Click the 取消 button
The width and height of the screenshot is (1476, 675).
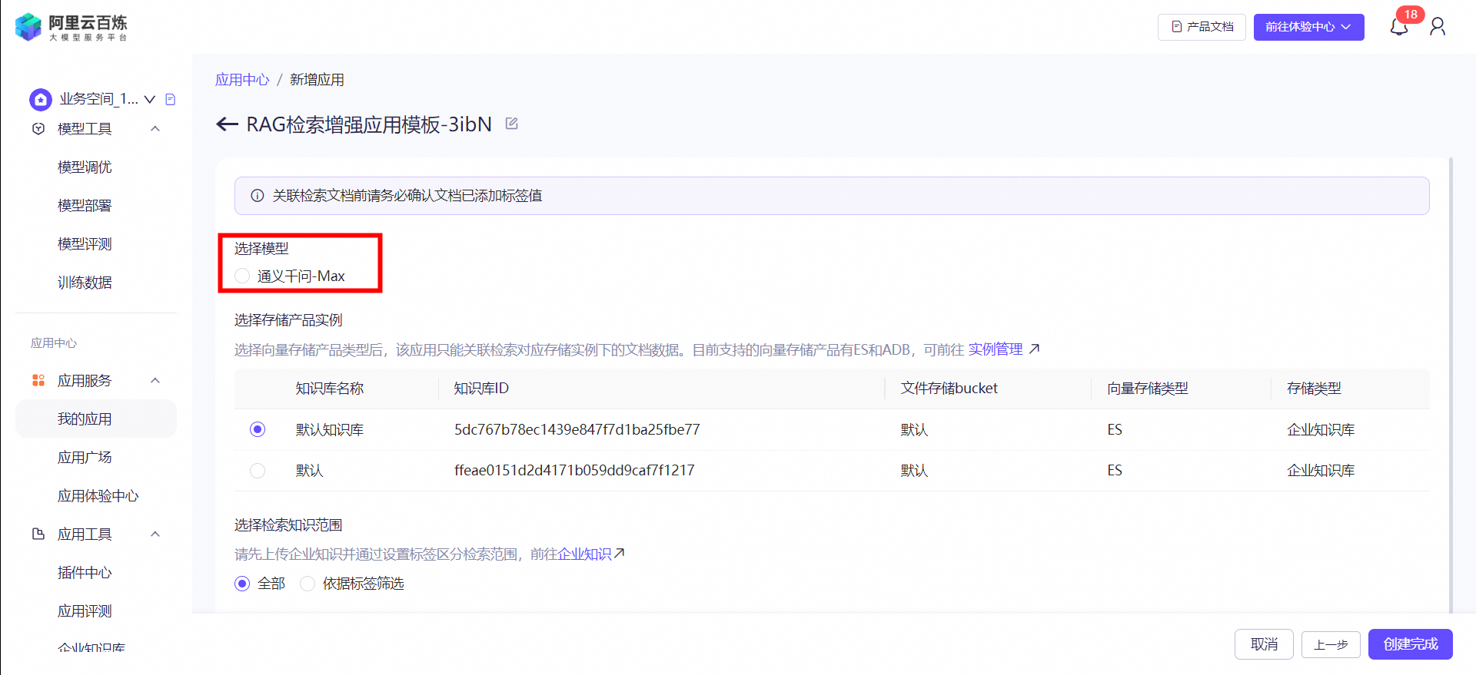(x=1264, y=644)
